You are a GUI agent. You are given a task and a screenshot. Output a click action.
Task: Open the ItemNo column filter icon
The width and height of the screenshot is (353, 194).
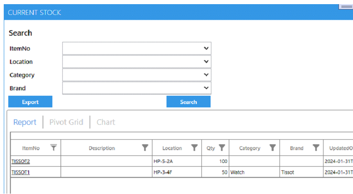point(54,148)
